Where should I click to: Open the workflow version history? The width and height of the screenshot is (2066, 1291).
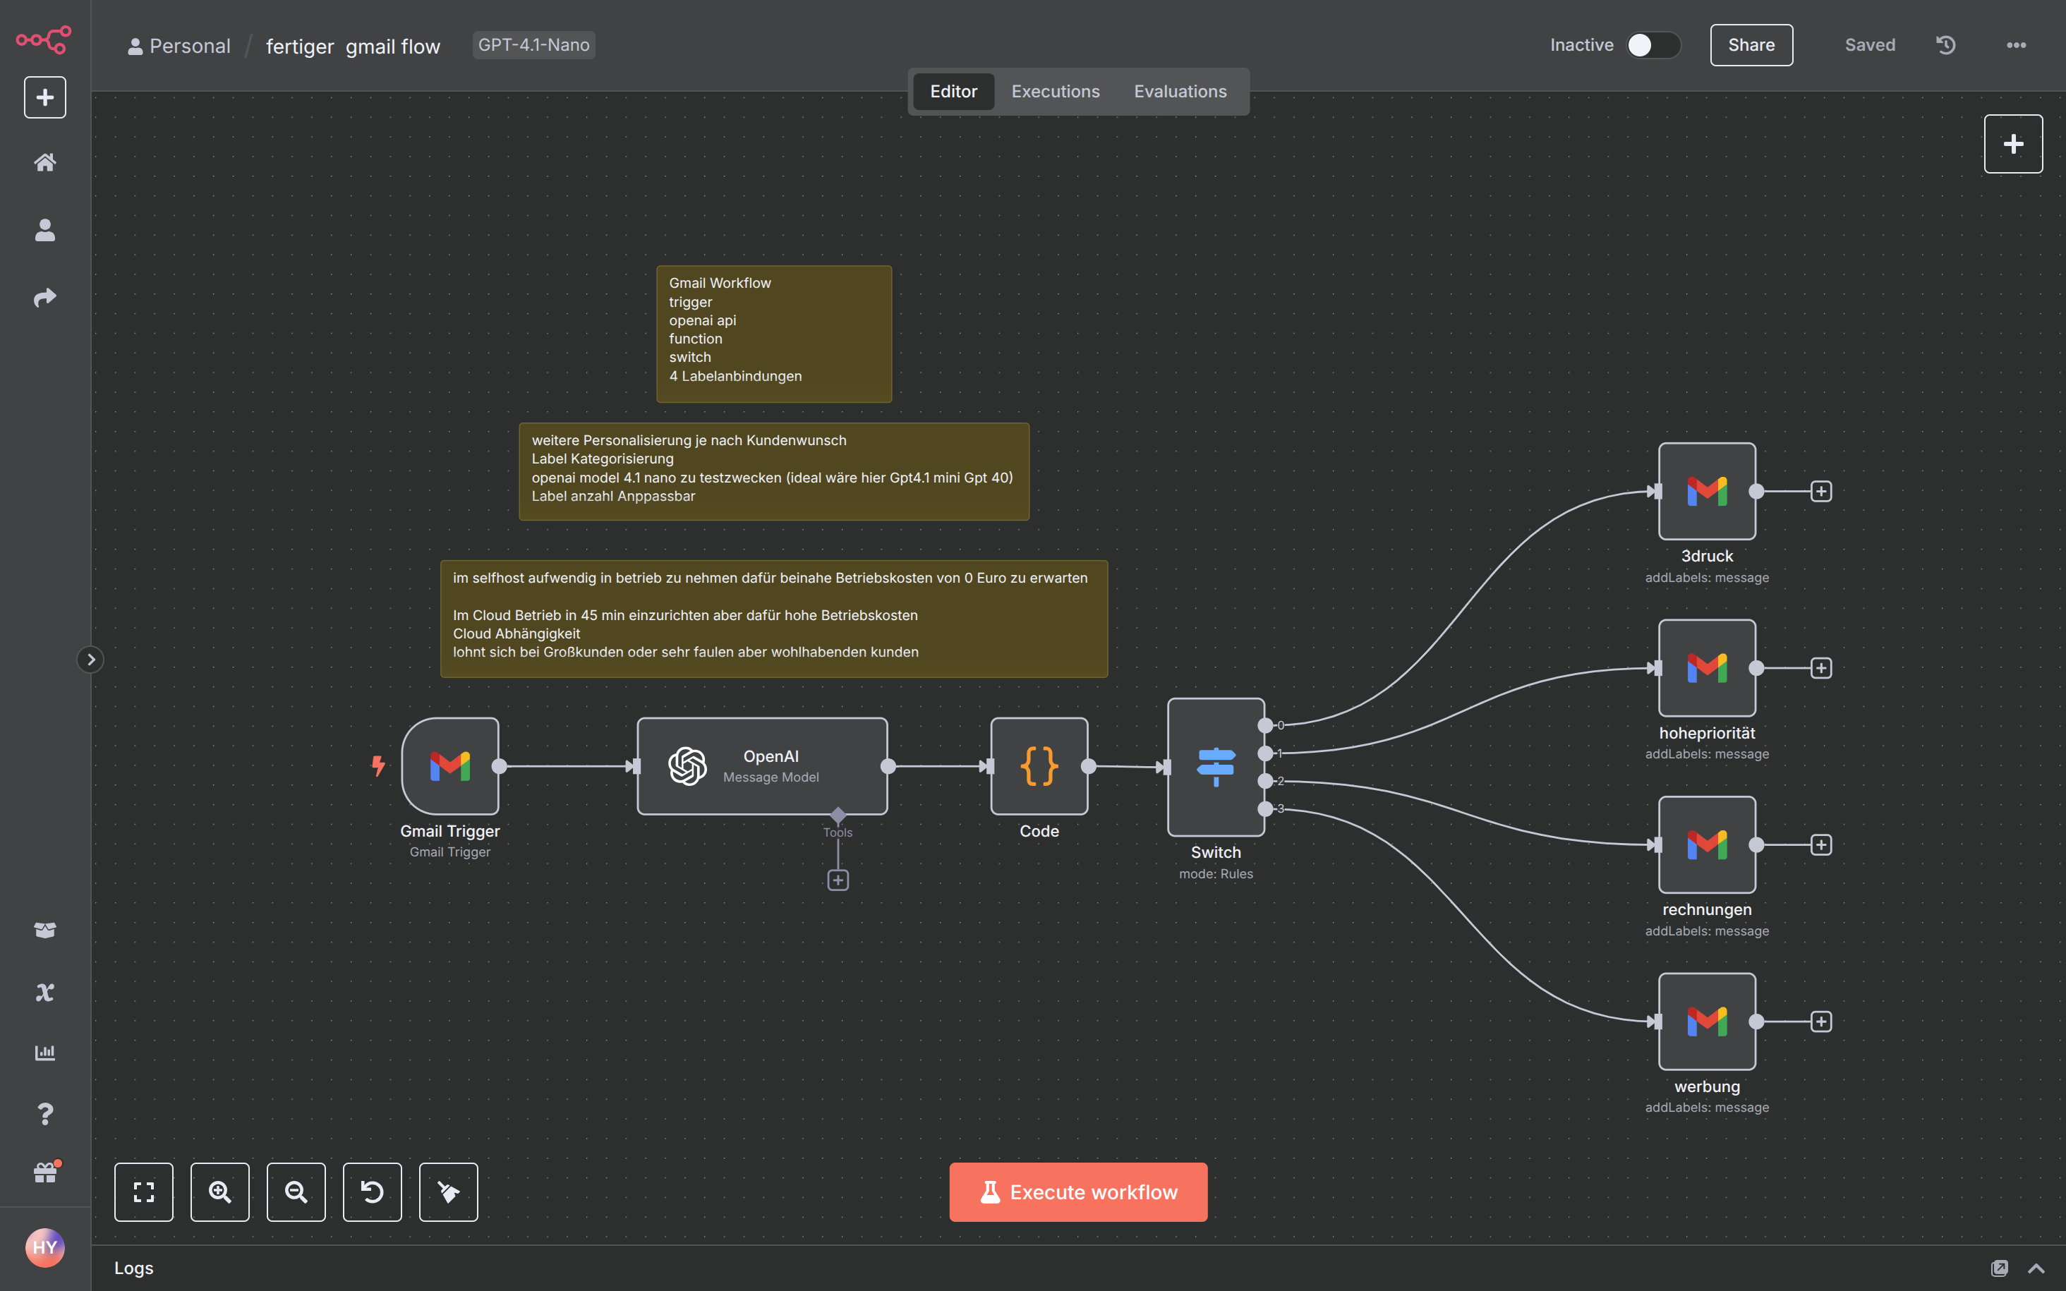1945,44
